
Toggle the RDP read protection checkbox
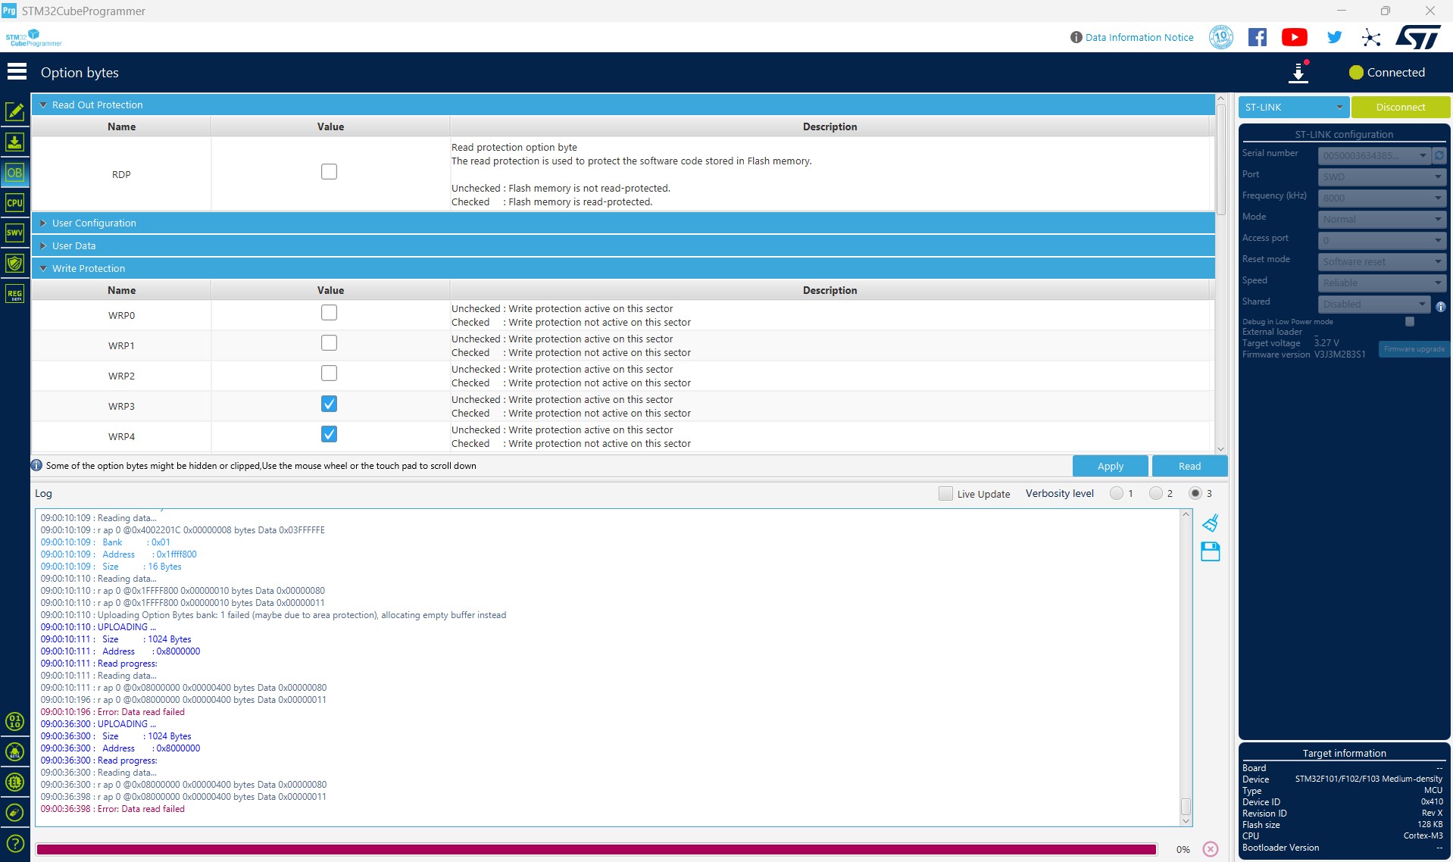pos(329,172)
